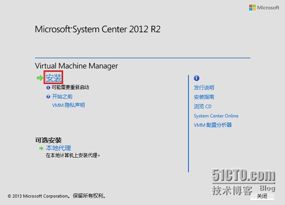Click the help icon beside 开始之前
The height and width of the screenshot is (205, 285).
48,97
